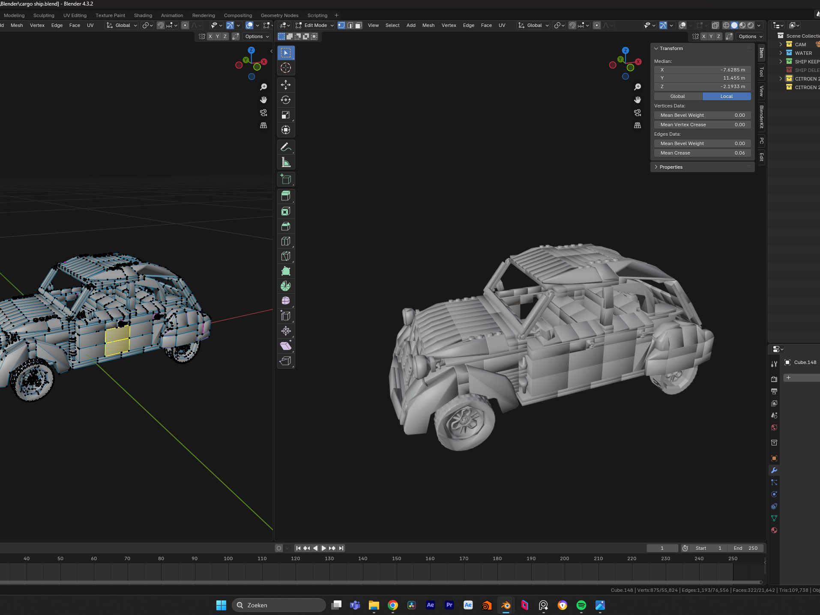Open the Select menu in right viewport
The image size is (820, 615).
coord(392,25)
